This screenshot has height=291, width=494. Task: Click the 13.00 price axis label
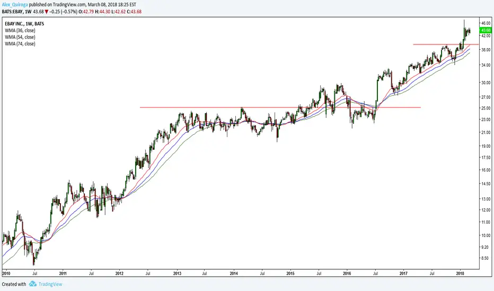point(486,199)
